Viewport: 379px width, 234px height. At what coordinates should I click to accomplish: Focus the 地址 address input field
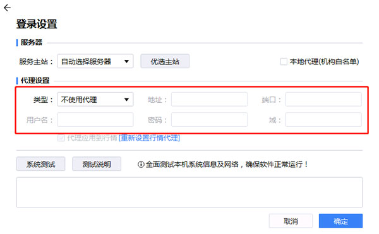point(209,100)
